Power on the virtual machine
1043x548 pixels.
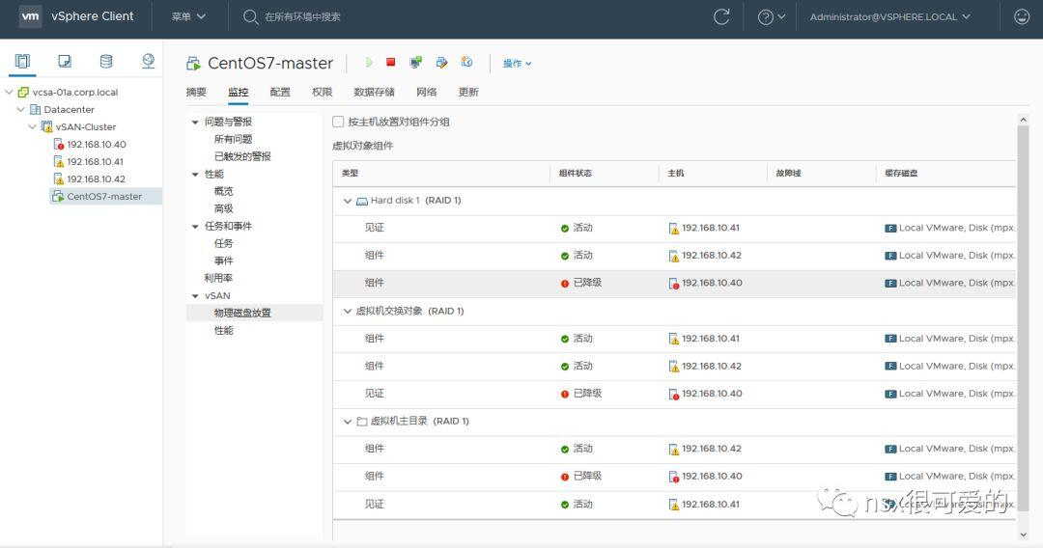click(x=369, y=63)
